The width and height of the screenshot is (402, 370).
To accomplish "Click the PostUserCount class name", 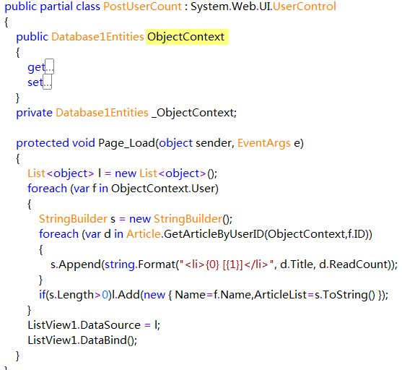I will pos(143,7).
